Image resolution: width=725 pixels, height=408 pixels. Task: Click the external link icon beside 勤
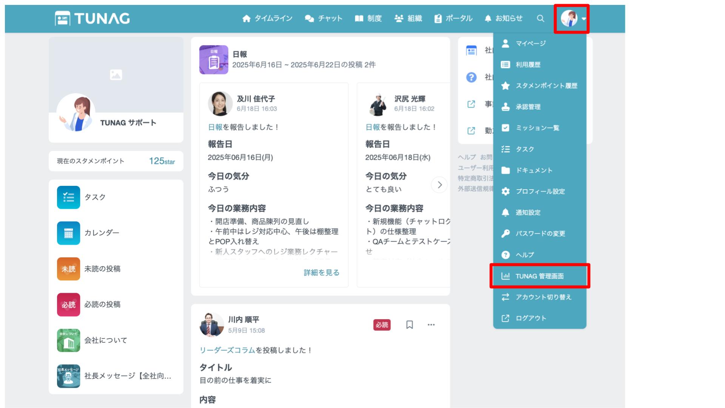[471, 131]
